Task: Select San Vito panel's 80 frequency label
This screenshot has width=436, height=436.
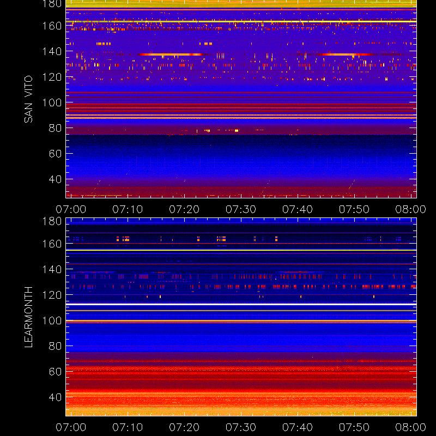Action: tap(55, 128)
